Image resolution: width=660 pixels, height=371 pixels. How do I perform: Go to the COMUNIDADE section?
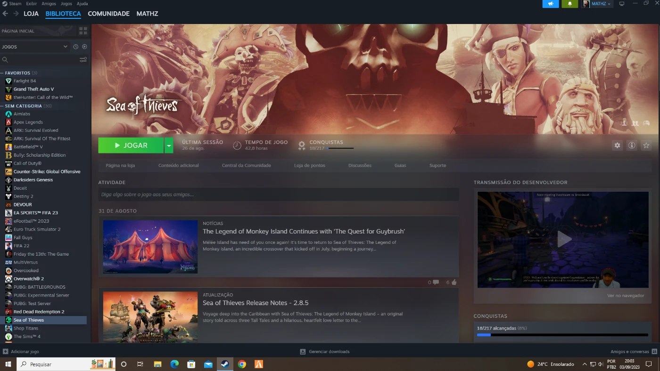click(108, 14)
